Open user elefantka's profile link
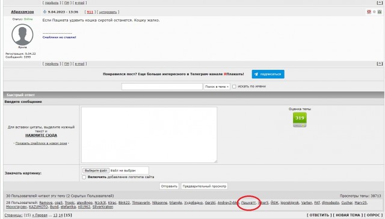This screenshot has height=219, width=385. (68, 207)
